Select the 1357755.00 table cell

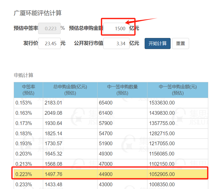(178, 123)
